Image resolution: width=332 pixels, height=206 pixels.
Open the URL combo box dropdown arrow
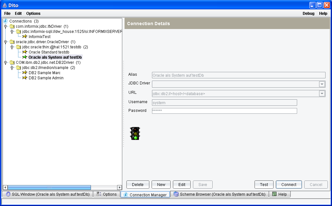(322, 93)
